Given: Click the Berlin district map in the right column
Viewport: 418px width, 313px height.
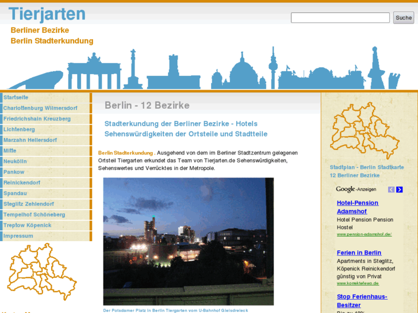Looking at the screenshot, I should pyautogui.click(x=365, y=130).
